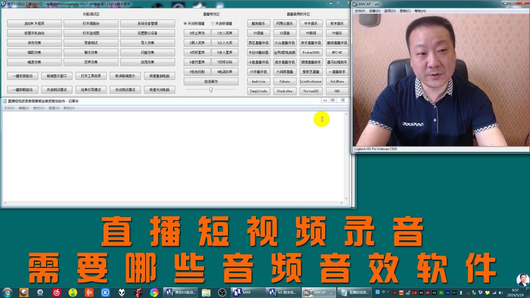Open the 格式(O) menu in Notepad
This screenshot has width=530, height=298.
point(39,108)
